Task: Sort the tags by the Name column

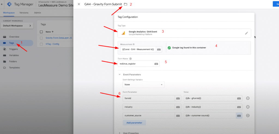Action: pyautogui.click(x=50, y=32)
